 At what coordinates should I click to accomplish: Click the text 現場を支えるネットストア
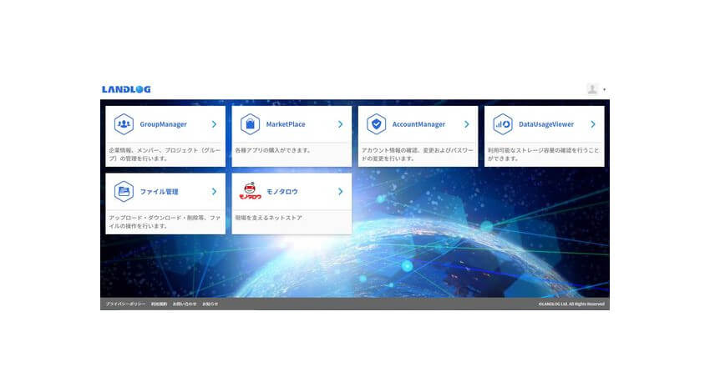pos(268,218)
